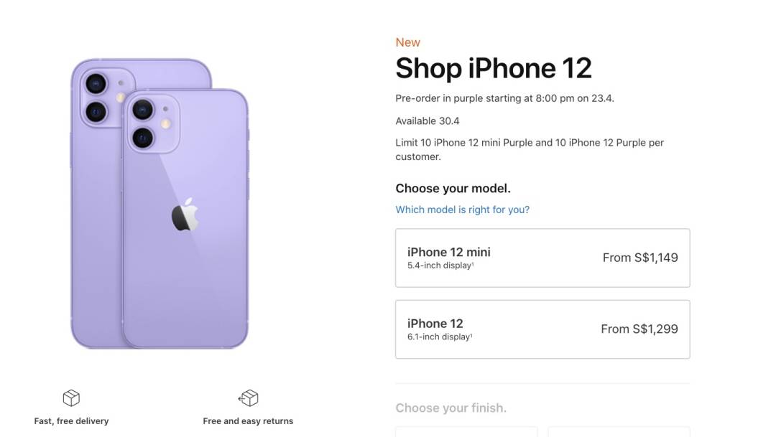Click the Fast, free delivery box icon

pos(70,398)
